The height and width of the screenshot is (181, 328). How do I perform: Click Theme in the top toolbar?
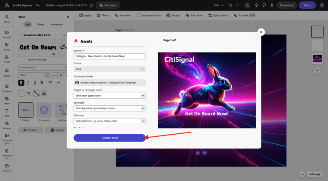(x=103, y=15)
